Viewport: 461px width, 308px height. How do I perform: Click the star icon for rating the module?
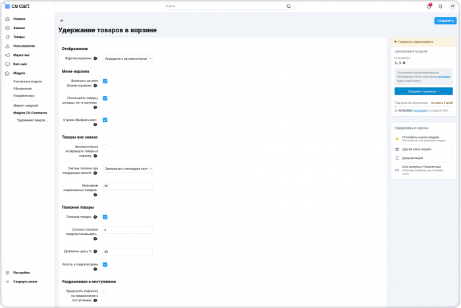(397, 139)
